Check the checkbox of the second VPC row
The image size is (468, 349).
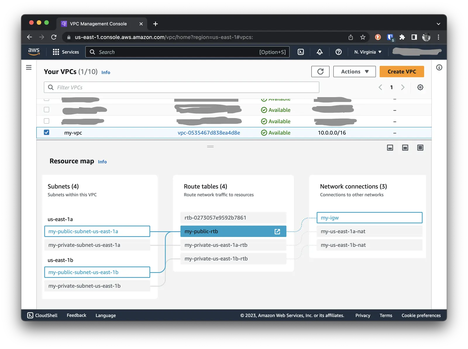(x=46, y=109)
